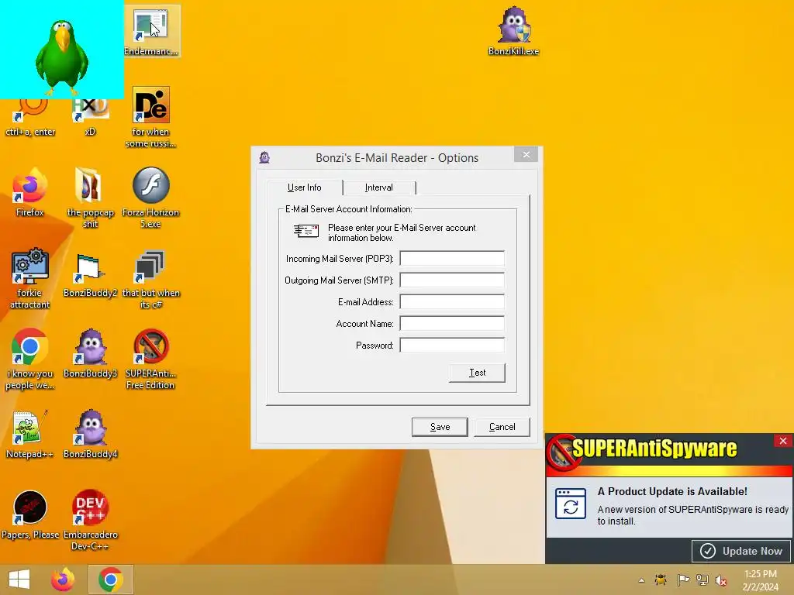This screenshot has width=794, height=595.
Task: Focus the Account Name field
Action: click(452, 324)
